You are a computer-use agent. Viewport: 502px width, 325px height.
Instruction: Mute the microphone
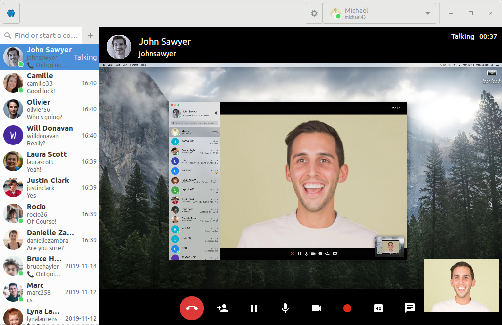(x=285, y=308)
